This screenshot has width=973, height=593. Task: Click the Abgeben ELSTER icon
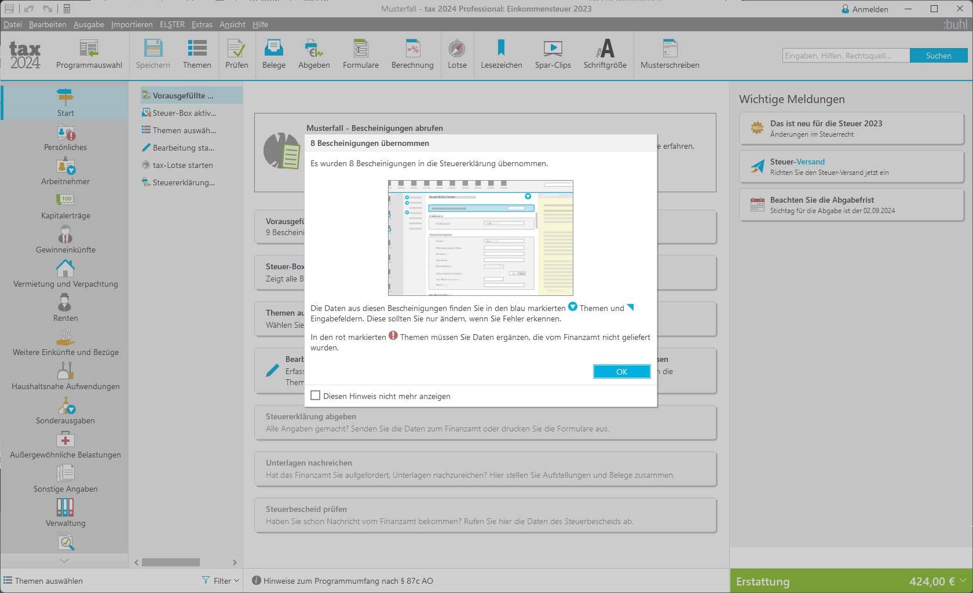(314, 54)
